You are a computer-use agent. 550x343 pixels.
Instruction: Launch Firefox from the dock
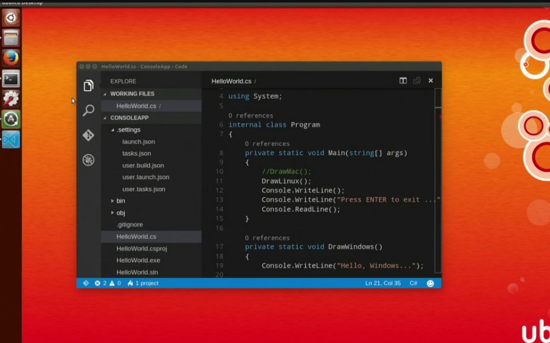11,58
